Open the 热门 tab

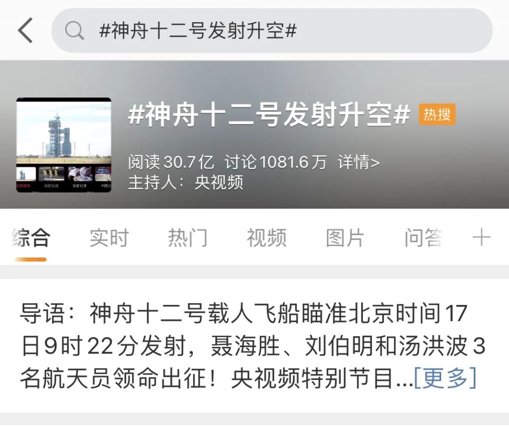click(188, 238)
